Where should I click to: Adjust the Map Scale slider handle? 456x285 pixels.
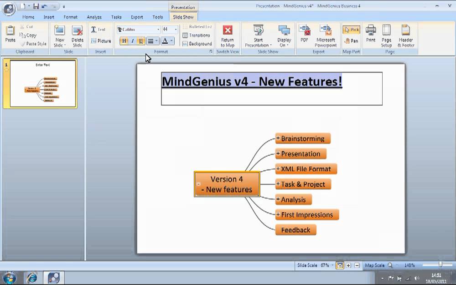coord(440,265)
